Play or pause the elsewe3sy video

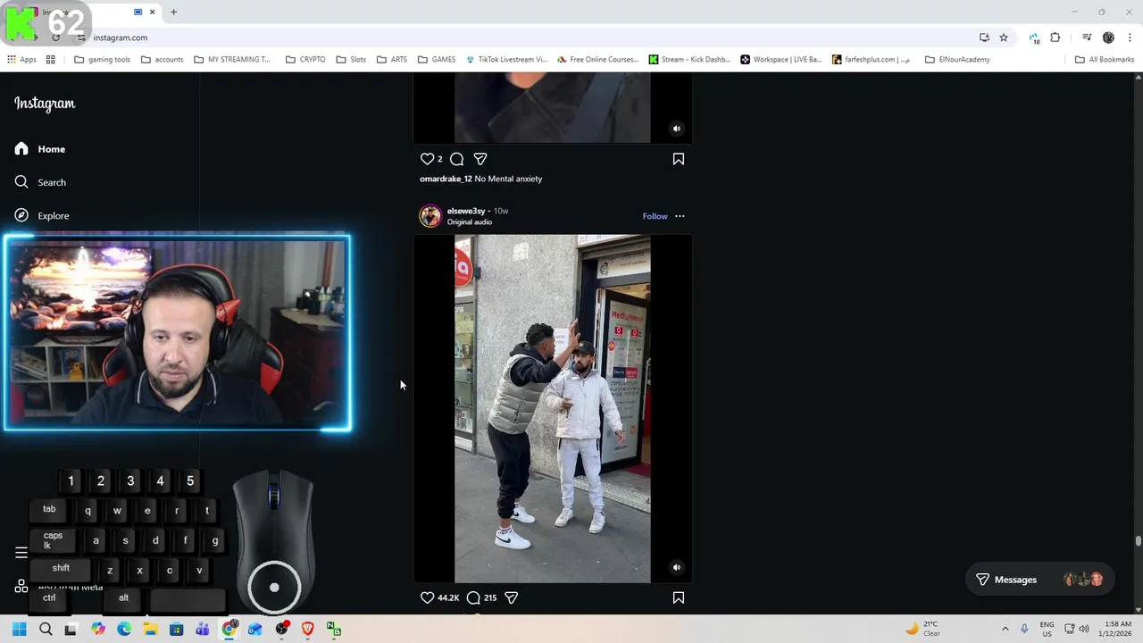[x=553, y=409]
